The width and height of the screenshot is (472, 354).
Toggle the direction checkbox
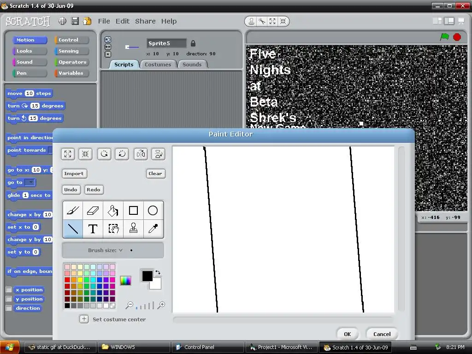[9, 308]
